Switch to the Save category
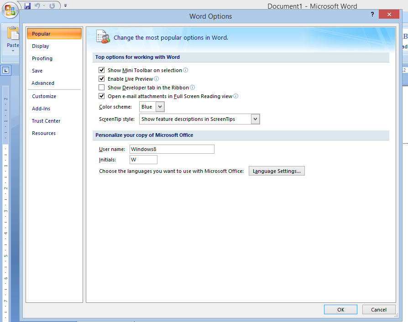The image size is (408, 322). coord(37,71)
